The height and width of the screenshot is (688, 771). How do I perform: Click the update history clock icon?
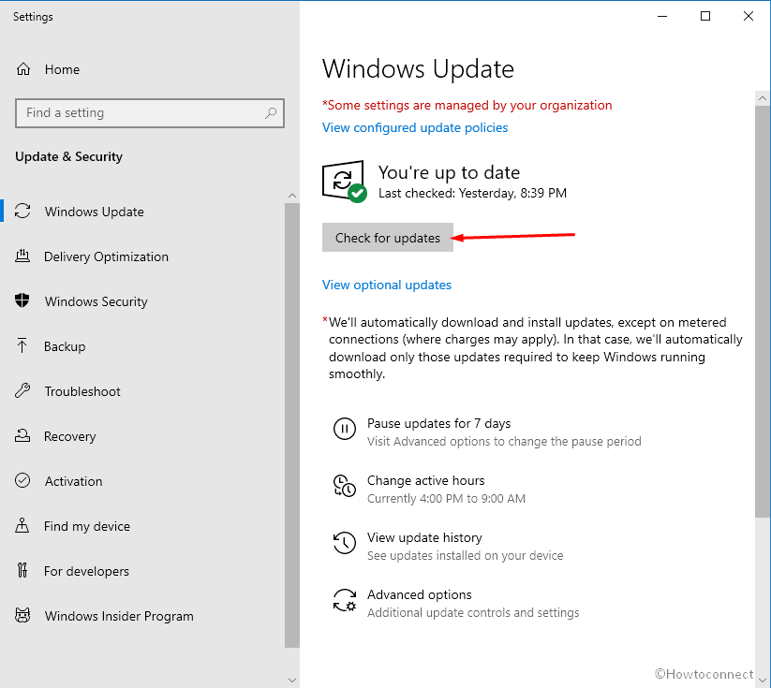[x=344, y=543]
